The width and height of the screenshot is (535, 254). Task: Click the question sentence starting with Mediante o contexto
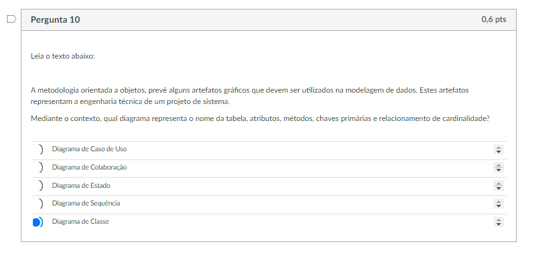point(260,118)
